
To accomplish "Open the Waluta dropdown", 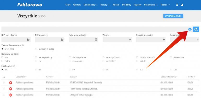I will click(x=117, y=40).
